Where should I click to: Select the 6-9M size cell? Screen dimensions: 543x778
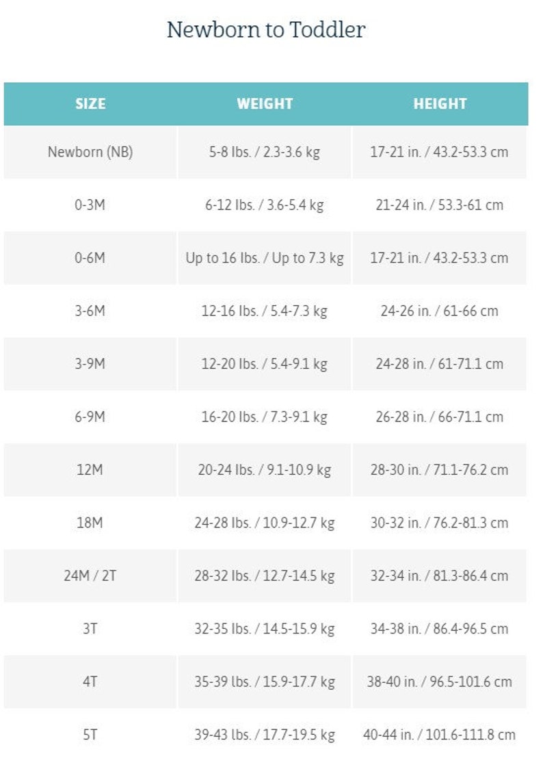[90, 417]
